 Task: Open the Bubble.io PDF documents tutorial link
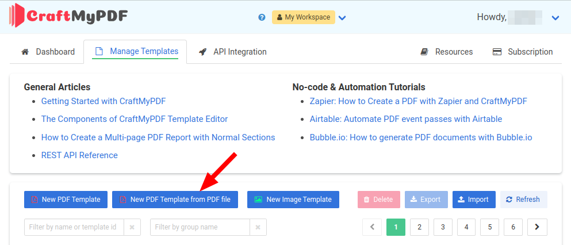click(x=421, y=137)
